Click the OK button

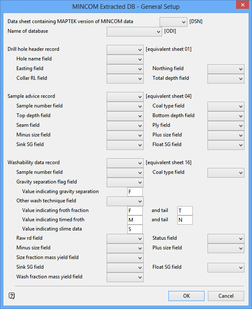(x=186, y=296)
